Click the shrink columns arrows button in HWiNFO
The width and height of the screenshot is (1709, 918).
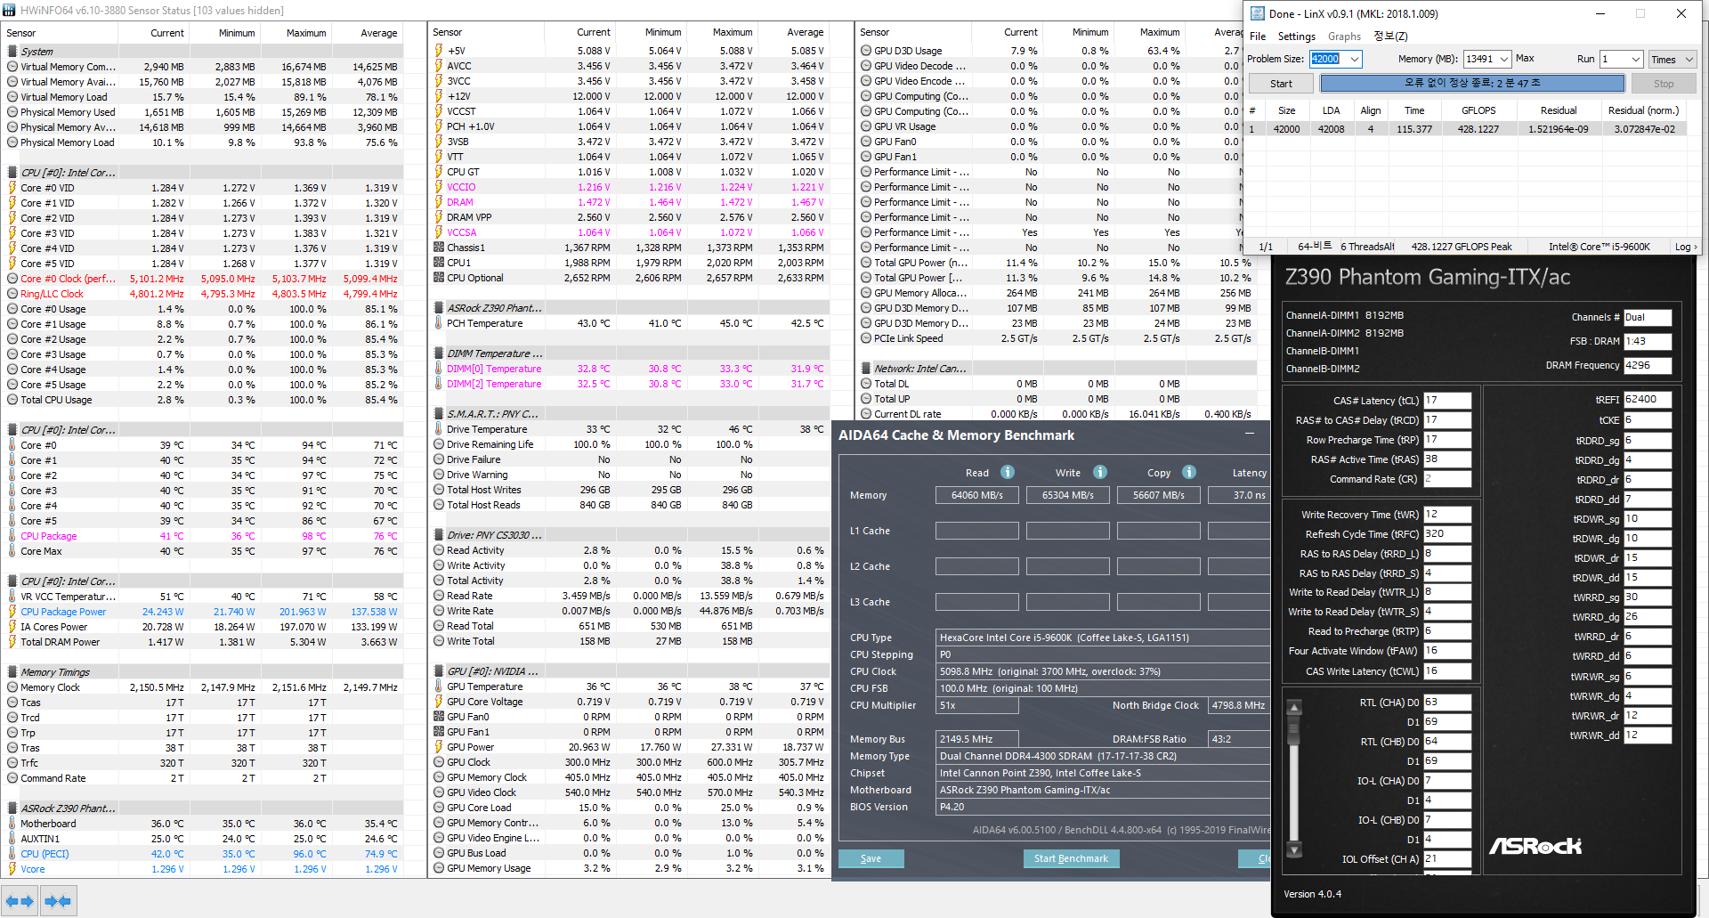(58, 901)
